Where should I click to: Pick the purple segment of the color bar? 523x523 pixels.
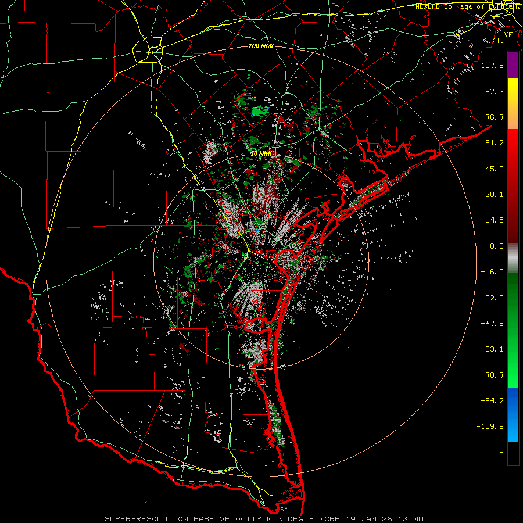point(513,65)
